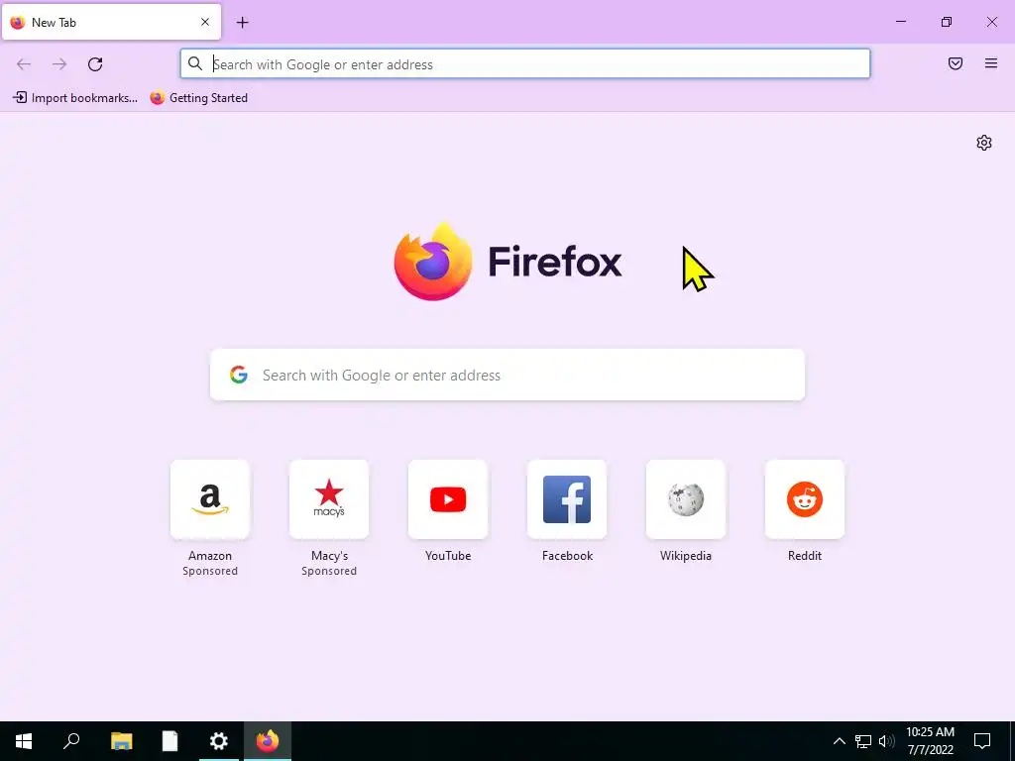Click the Amazon label text

coord(210,556)
